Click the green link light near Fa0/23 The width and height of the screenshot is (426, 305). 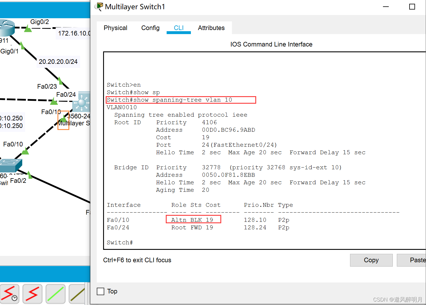(60, 81)
